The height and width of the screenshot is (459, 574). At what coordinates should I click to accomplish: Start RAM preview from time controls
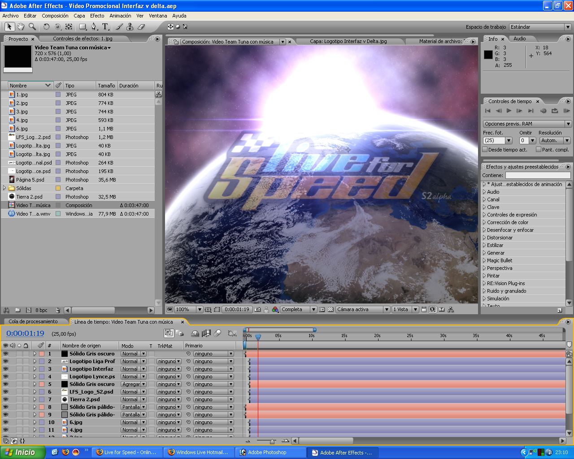tap(566, 111)
